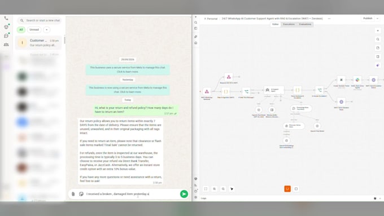Select the WATI WhatsApp Webhook trigger node
This screenshot has width=384, height=216.
click(x=207, y=91)
